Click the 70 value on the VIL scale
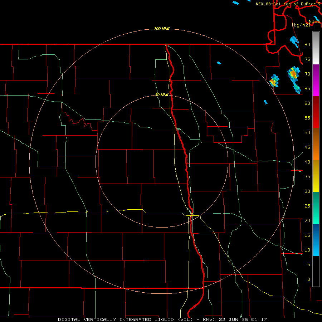 click(307, 74)
